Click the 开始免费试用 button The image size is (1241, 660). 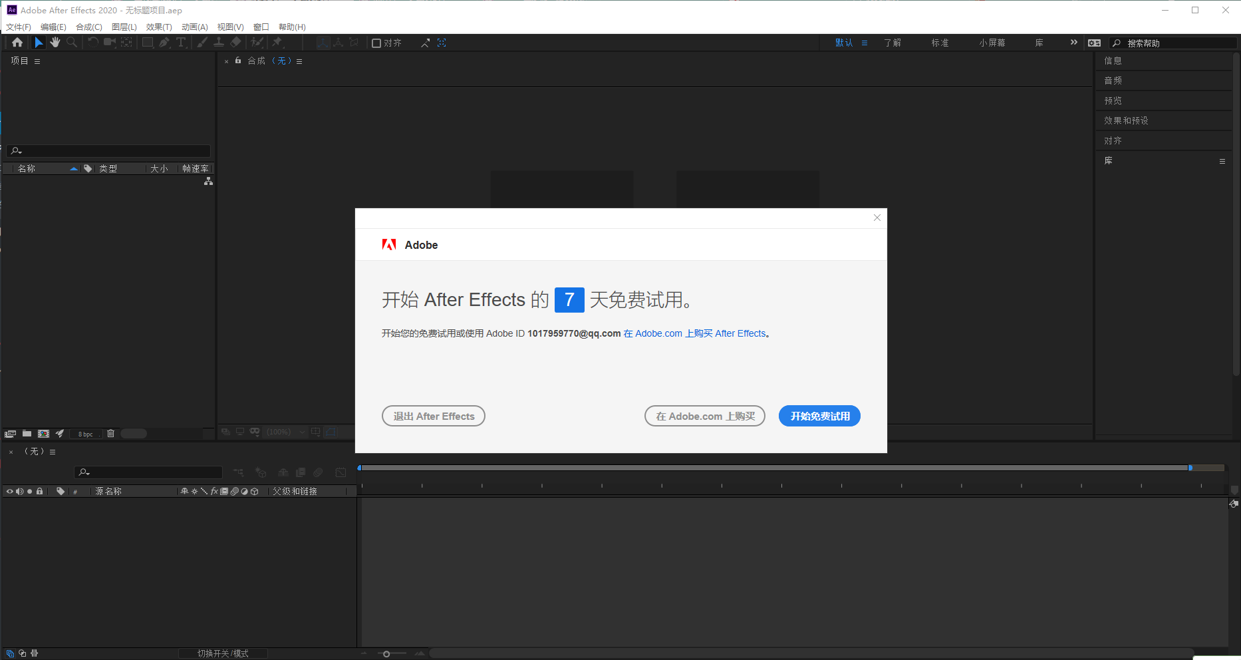819,416
